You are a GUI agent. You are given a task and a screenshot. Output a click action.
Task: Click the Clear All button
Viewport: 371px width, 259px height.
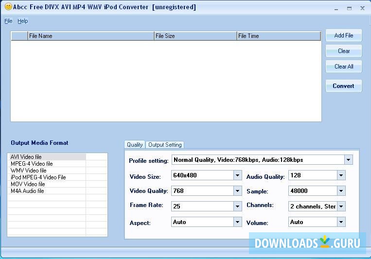344,67
